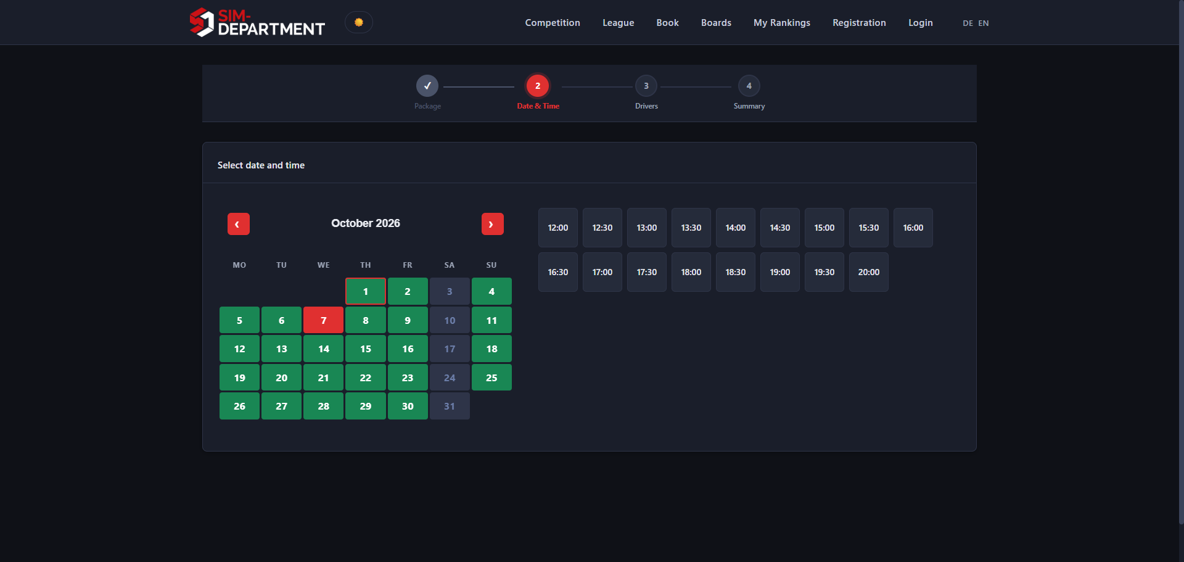Click step 4 Summary circle

coord(749,86)
